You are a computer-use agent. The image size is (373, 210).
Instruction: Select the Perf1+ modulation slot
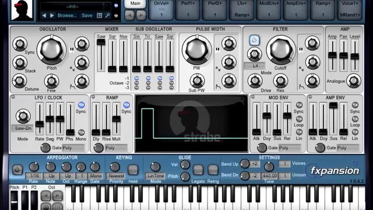188,9
